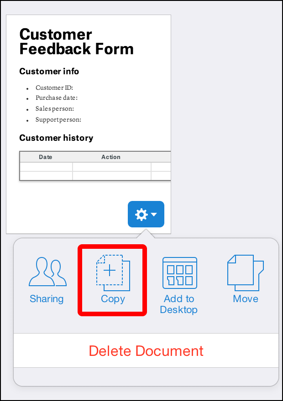This screenshot has height=401, width=283.
Task: Click the Customer history heading
Action: click(56, 138)
